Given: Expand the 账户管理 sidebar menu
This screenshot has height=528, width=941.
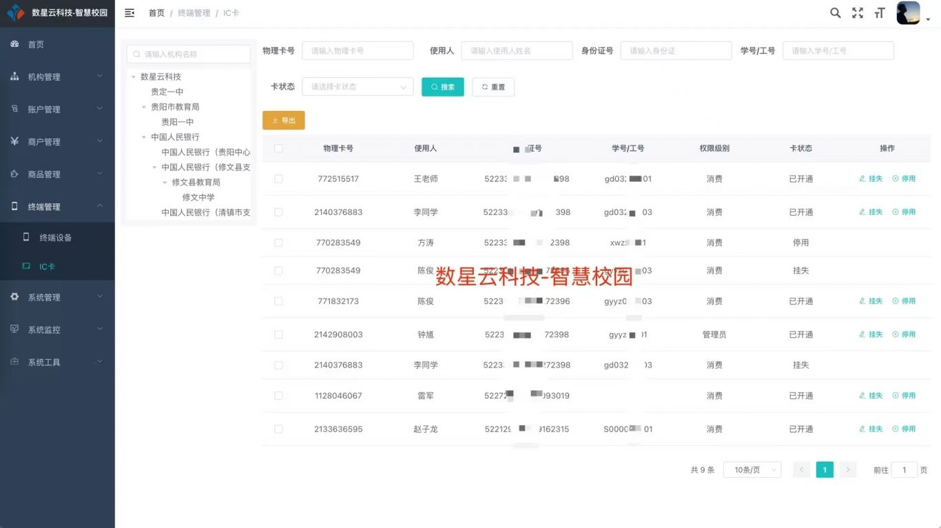Looking at the screenshot, I should pyautogui.click(x=57, y=109).
